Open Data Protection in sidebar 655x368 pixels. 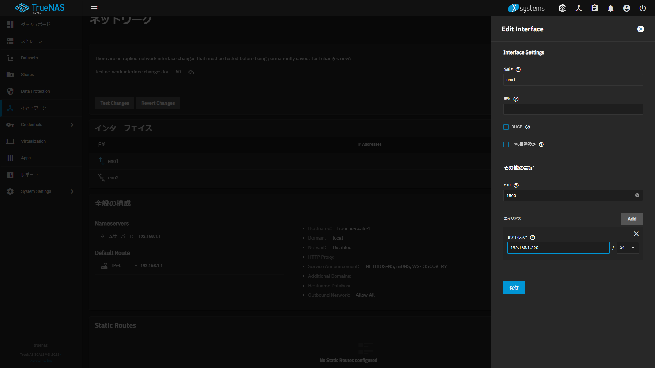coord(35,91)
